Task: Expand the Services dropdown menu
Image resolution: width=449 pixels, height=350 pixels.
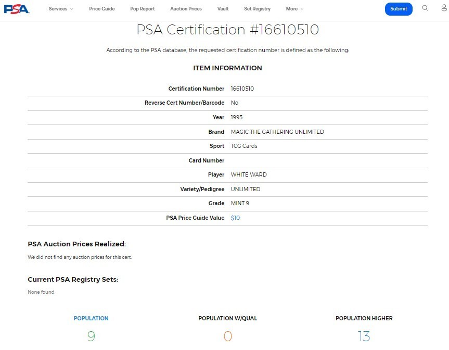Action: [61, 9]
